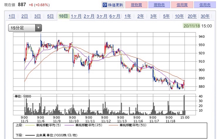Screen dimensions: 218x139
Task: Open the 現物買 order link
Action: point(136,5)
